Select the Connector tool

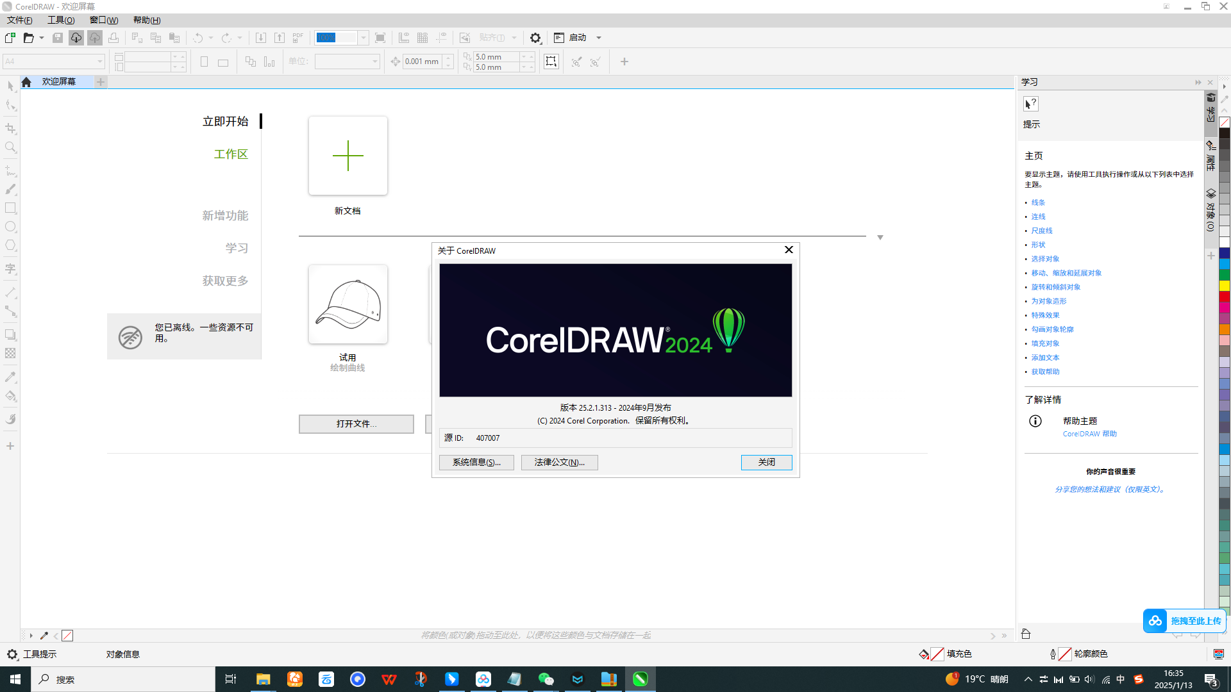point(10,311)
